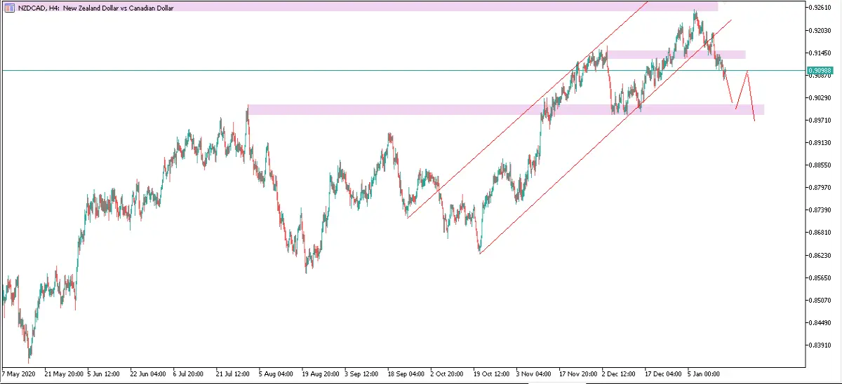This screenshot has height=384, width=842.
Task: Click the 19 Oct 12:00 time label
Action: click(x=493, y=374)
